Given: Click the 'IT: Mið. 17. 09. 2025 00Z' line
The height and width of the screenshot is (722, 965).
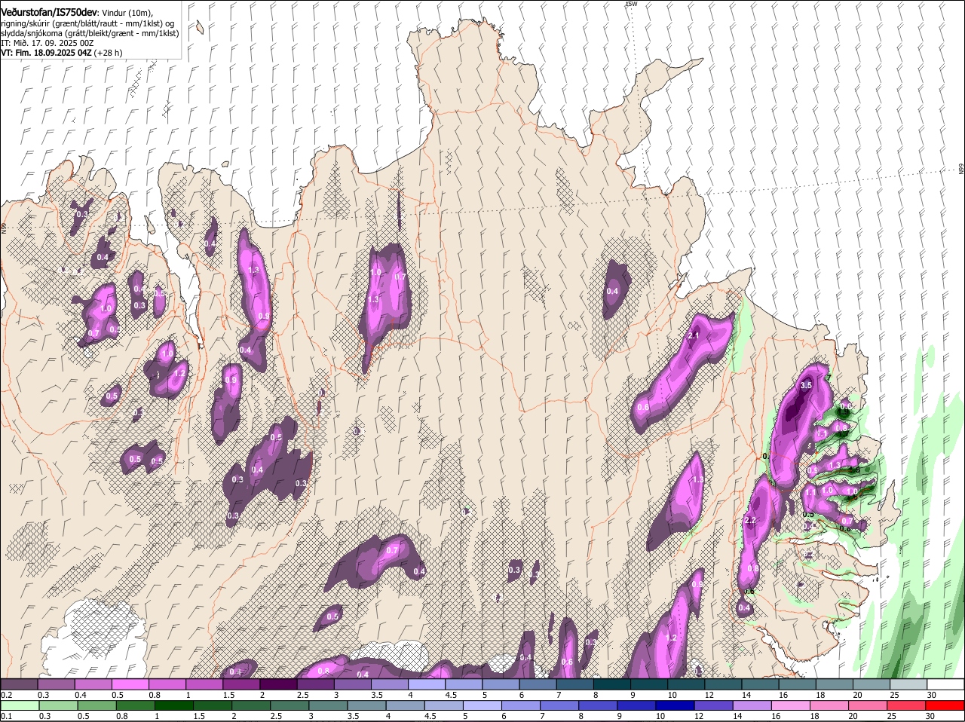Looking at the screenshot, I should pyautogui.click(x=47, y=43).
